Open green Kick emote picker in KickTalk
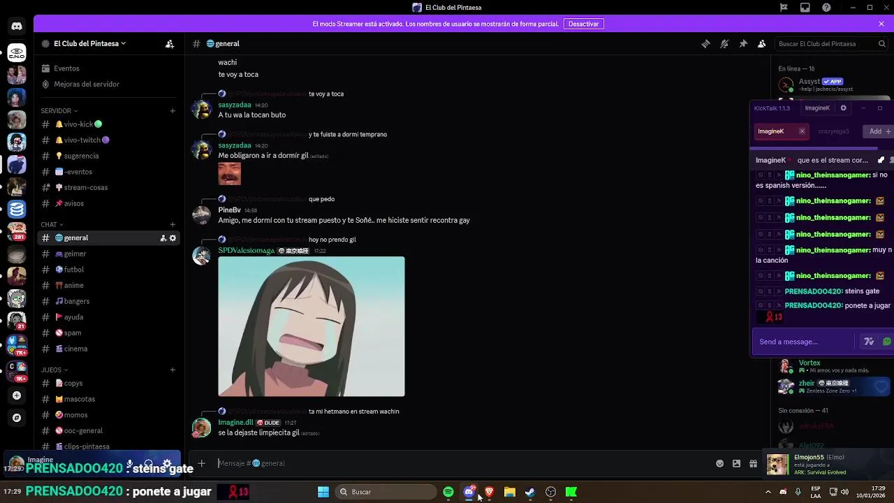This screenshot has height=503, width=894. 887,342
